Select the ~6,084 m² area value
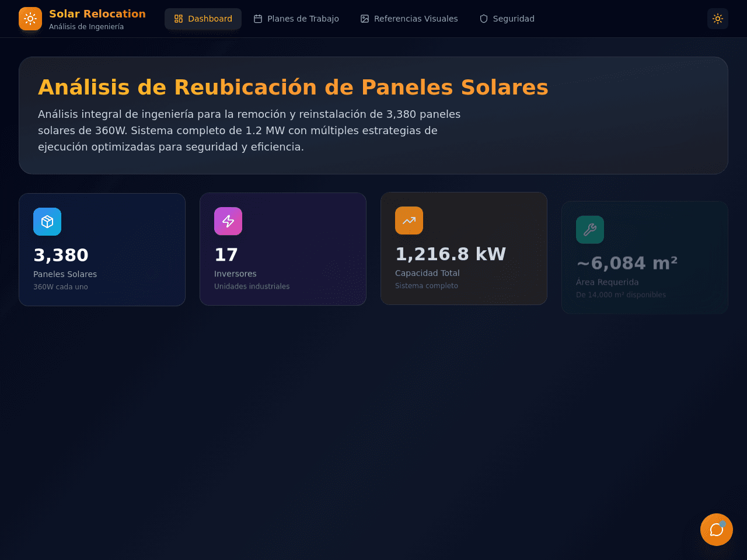747x560 pixels. (x=627, y=263)
